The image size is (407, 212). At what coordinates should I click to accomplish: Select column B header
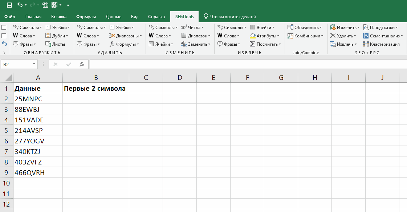[x=96, y=78]
